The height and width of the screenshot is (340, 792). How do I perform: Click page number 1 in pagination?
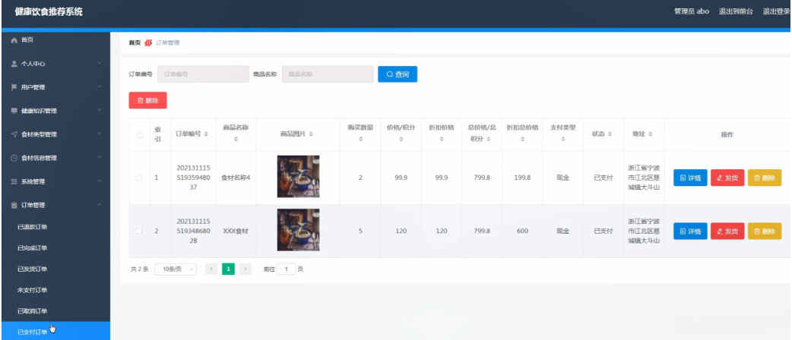pyautogui.click(x=228, y=269)
